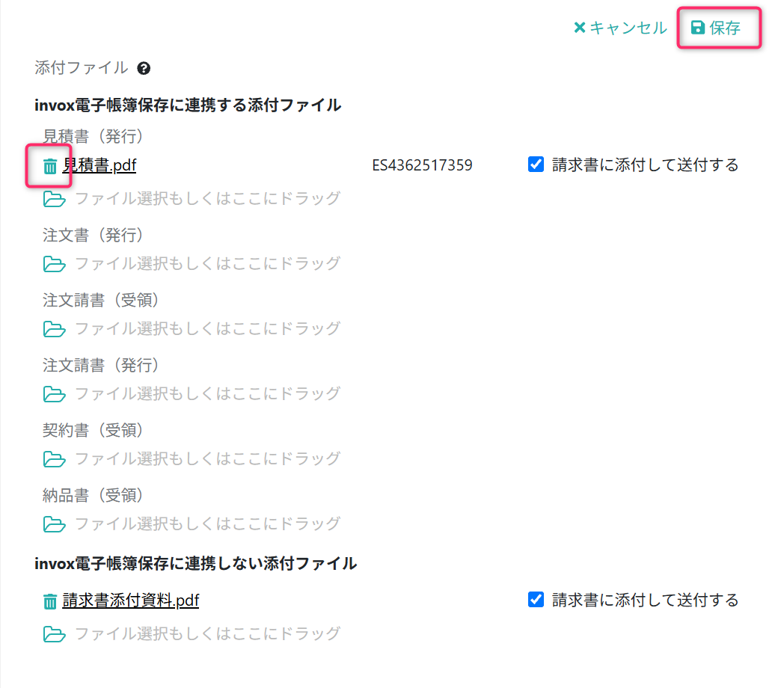Image resolution: width=784 pixels, height=688 pixels.
Task: Click folder icon under 注文書（発行）
Action: (54, 263)
